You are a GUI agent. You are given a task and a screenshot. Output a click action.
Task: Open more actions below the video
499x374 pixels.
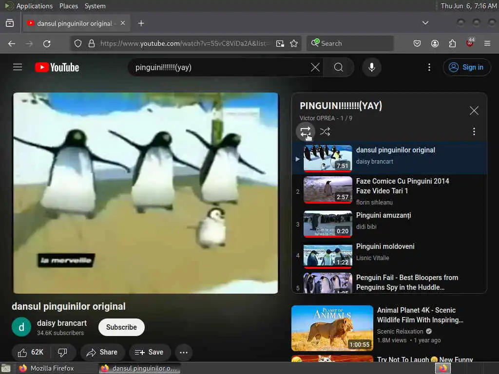pos(184,352)
